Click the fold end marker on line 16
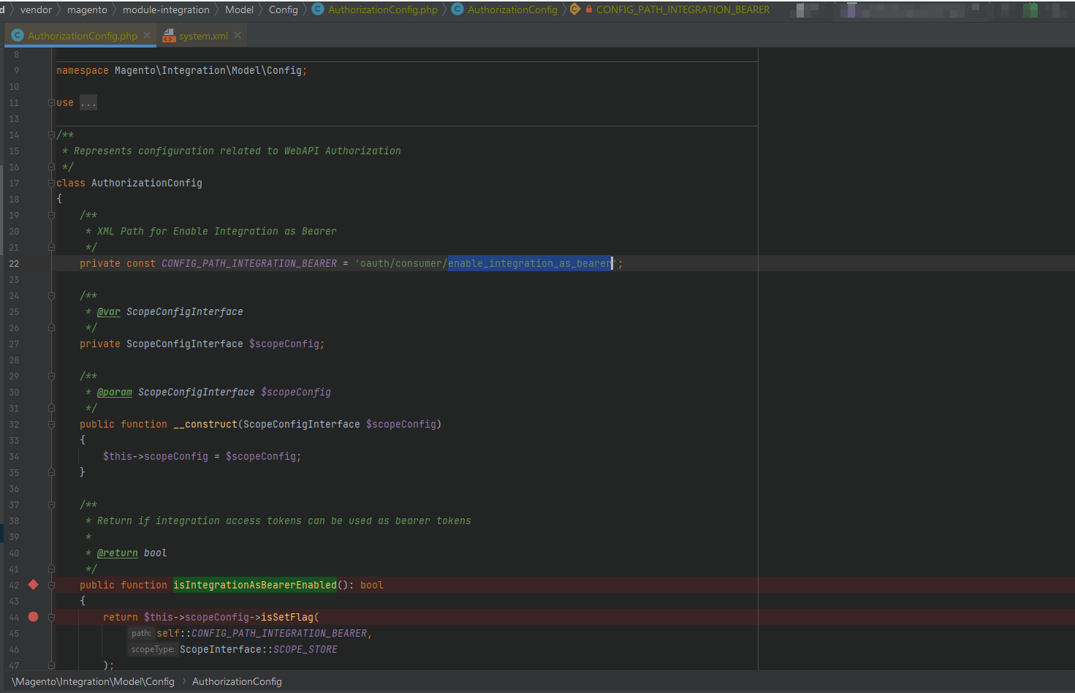The height and width of the screenshot is (693, 1075). (x=51, y=167)
